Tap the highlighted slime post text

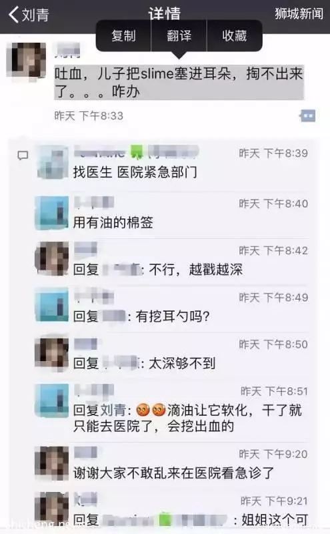[x=179, y=82]
